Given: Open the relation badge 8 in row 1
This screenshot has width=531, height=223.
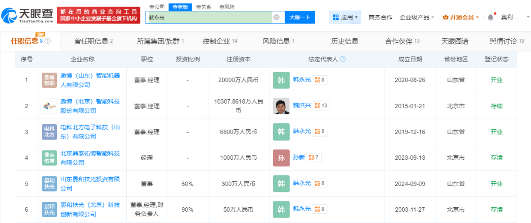Looking at the screenshot, I should pyautogui.click(x=320, y=80).
